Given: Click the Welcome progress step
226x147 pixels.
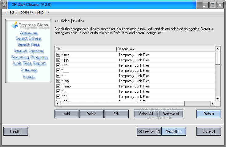Looking at the screenshot, I should coord(28,33).
